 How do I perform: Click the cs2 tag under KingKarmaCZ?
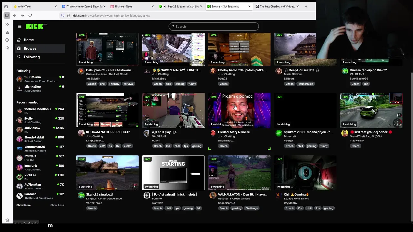102,146
